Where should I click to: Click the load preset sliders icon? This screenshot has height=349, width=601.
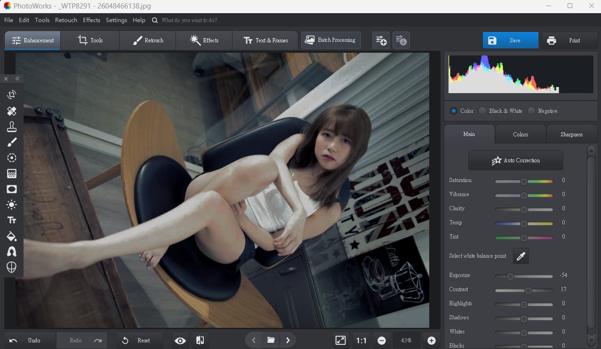point(401,40)
